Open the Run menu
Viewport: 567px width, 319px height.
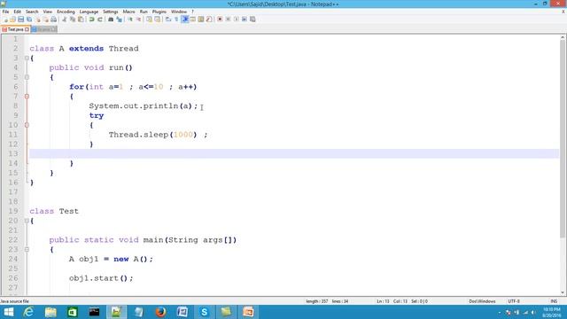[144, 12]
